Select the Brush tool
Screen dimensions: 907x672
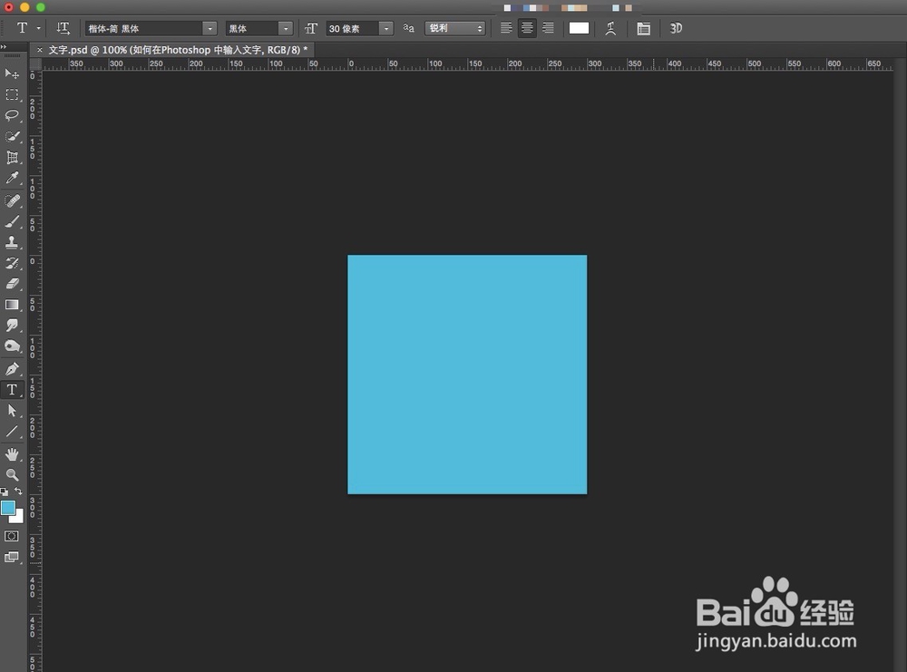(12, 221)
